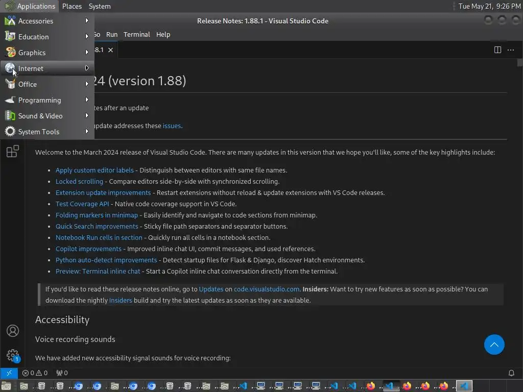Open errors and warnings in status bar
Image resolution: width=523 pixels, height=392 pixels.
coord(35,373)
